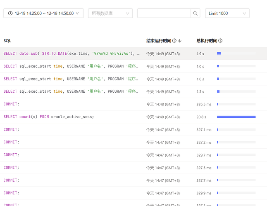267x206 pixels.
Task: Open the time range dropdown 12-19 14:25:00 ~ 12-19 14:50:00
Action: point(43,13)
